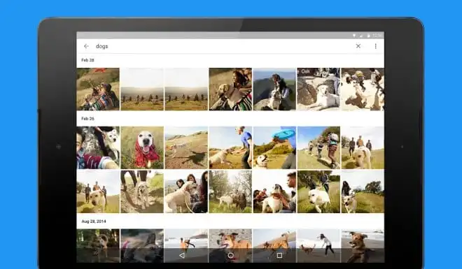Open photo of man in blue shirt with dog
462x269 pixels.
click(x=230, y=147)
